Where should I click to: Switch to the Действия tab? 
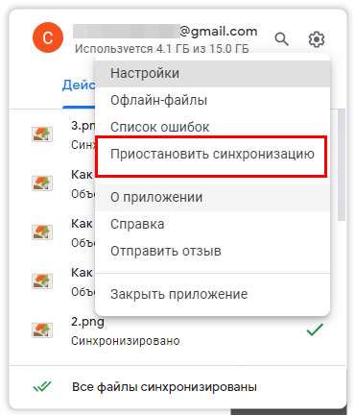pos(79,85)
